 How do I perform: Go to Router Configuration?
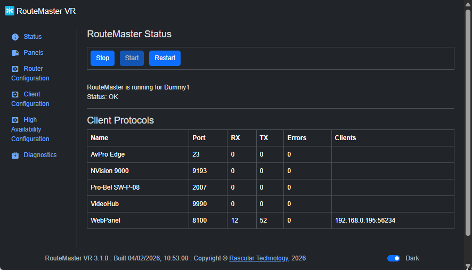click(x=30, y=73)
